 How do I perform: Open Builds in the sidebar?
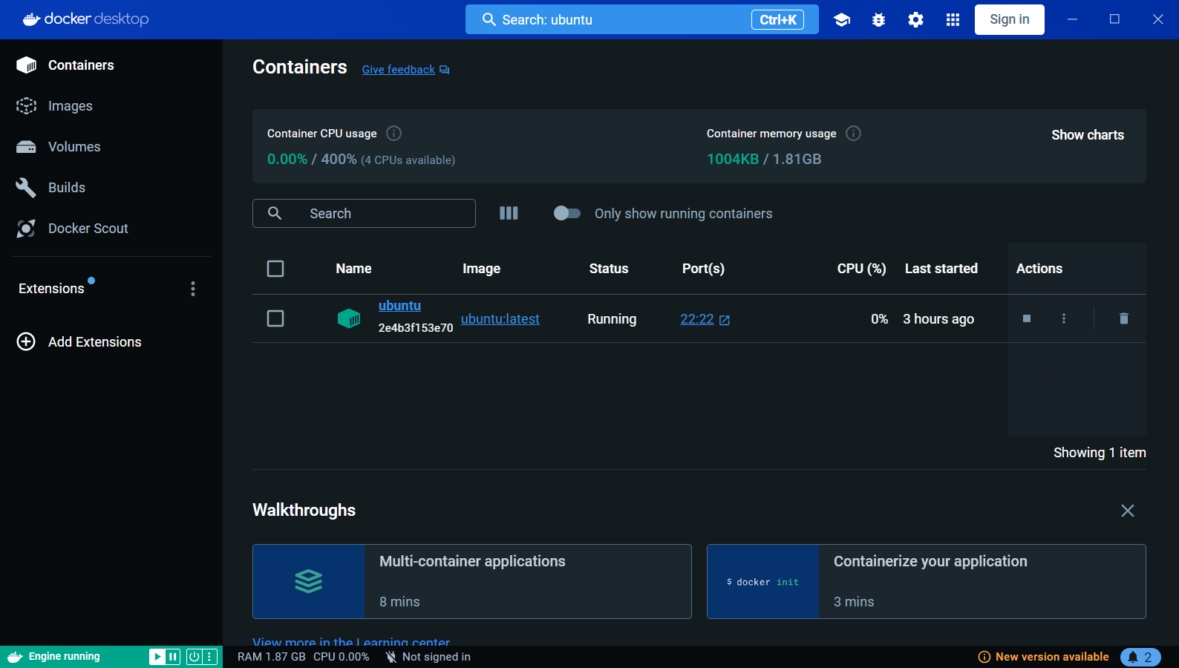coord(111,188)
